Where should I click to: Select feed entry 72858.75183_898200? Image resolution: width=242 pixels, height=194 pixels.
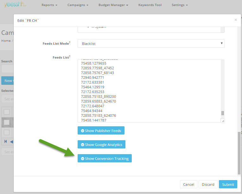(x=99, y=97)
